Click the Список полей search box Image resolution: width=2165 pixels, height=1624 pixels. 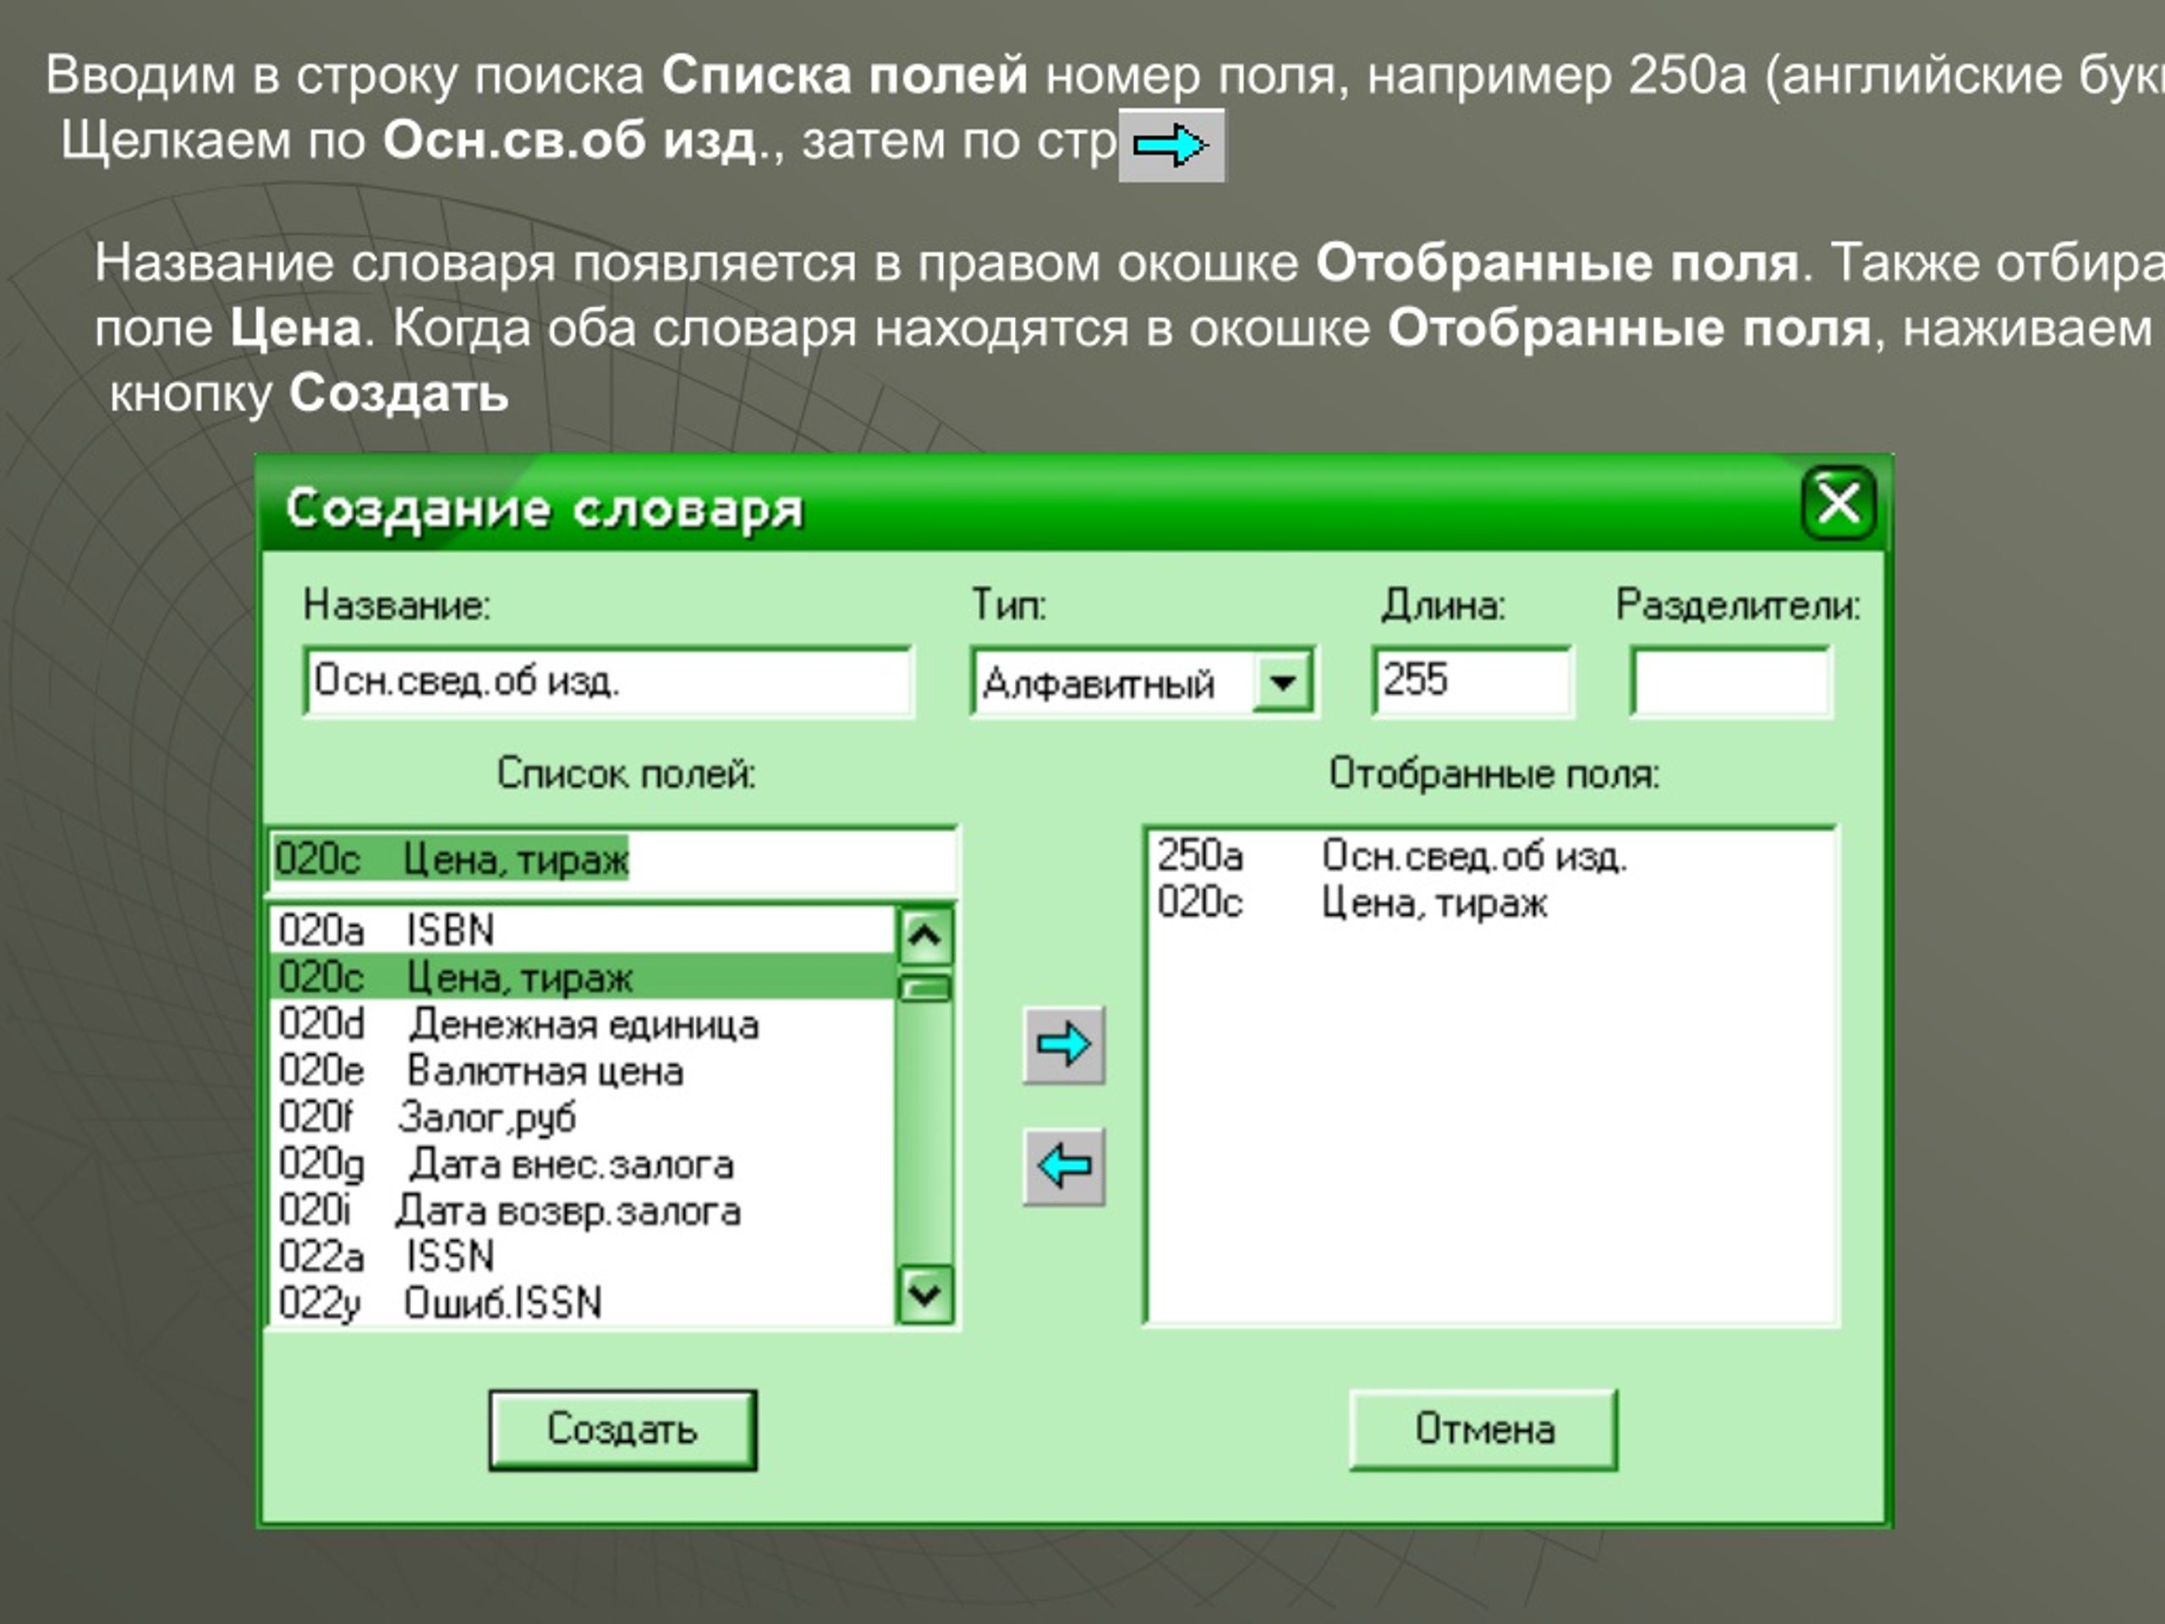point(614,860)
